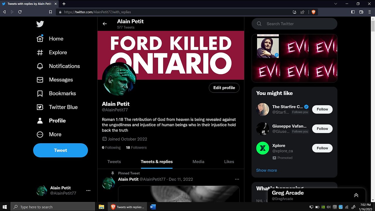The height and width of the screenshot is (211, 375).
Task: Open the Twitter Blue icon
Action: 40,107
